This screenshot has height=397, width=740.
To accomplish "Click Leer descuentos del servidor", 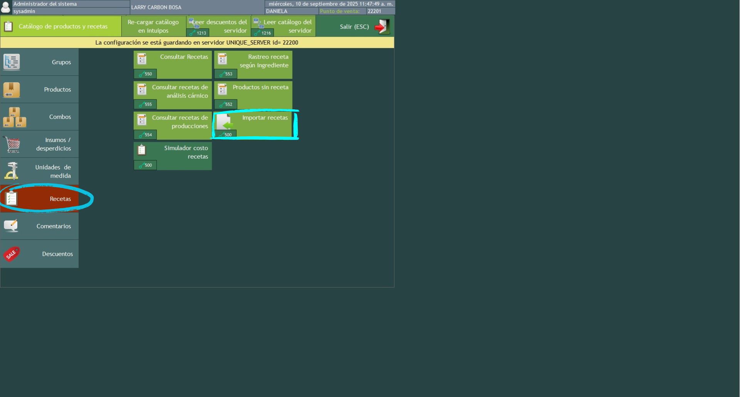I will tap(219, 26).
